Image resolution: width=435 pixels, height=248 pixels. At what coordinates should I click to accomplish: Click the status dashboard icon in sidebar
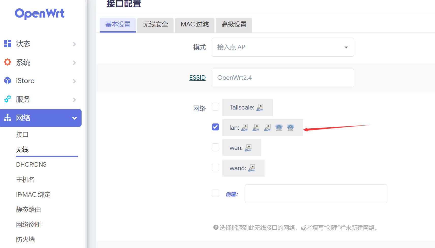pos(8,43)
